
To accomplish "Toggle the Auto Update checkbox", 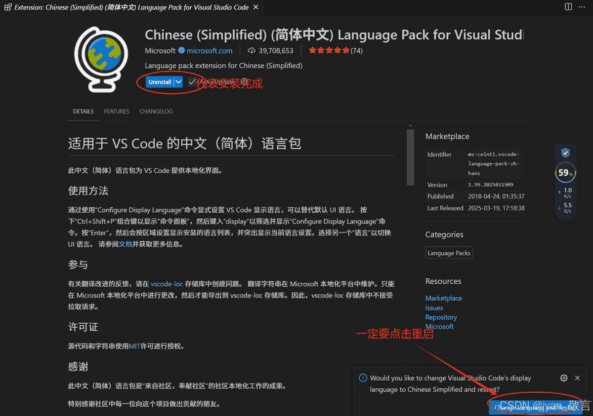I will [192, 82].
